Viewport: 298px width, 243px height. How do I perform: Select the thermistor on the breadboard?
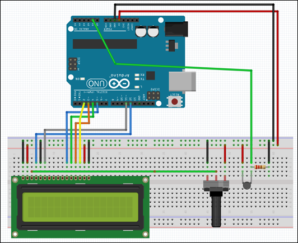click(247, 185)
